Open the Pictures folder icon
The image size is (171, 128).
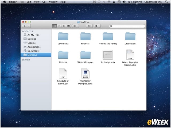(63, 55)
